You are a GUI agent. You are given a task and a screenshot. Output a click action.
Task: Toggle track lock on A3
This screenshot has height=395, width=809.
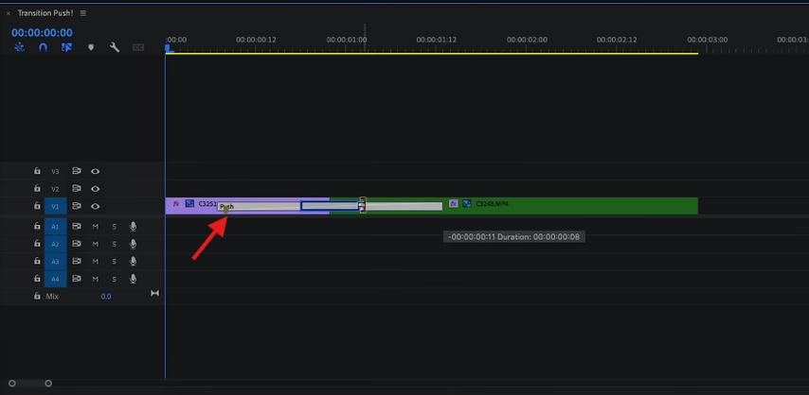(37, 261)
